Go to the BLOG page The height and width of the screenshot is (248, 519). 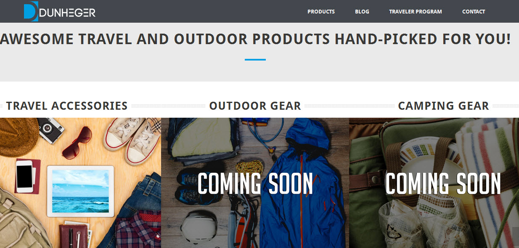(362, 11)
